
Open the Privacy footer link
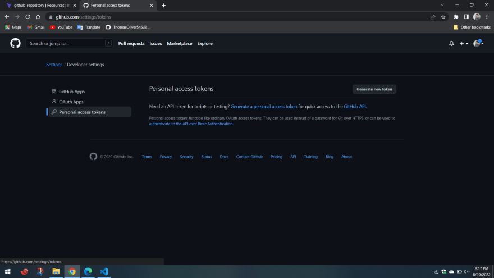click(x=166, y=157)
